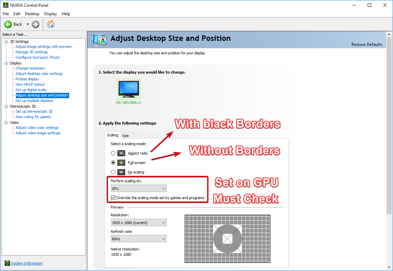The width and height of the screenshot is (393, 271).
Task: Select Adjust desktop size and position
Action: tap(42, 95)
